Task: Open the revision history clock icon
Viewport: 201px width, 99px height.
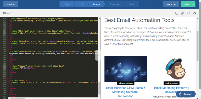Action: pos(188,13)
